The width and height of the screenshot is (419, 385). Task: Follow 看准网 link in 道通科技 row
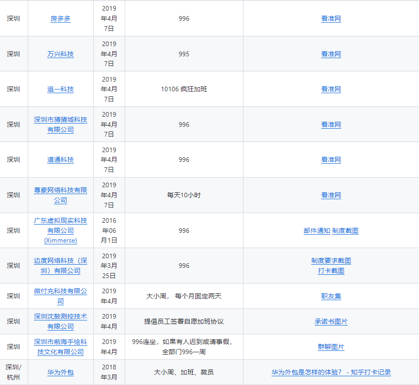tap(331, 160)
